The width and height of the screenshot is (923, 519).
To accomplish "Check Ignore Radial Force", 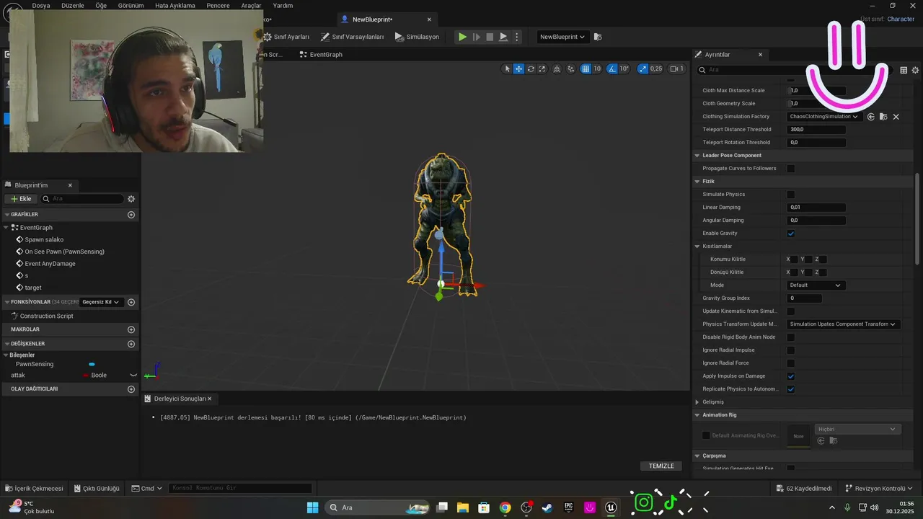I will (x=790, y=363).
